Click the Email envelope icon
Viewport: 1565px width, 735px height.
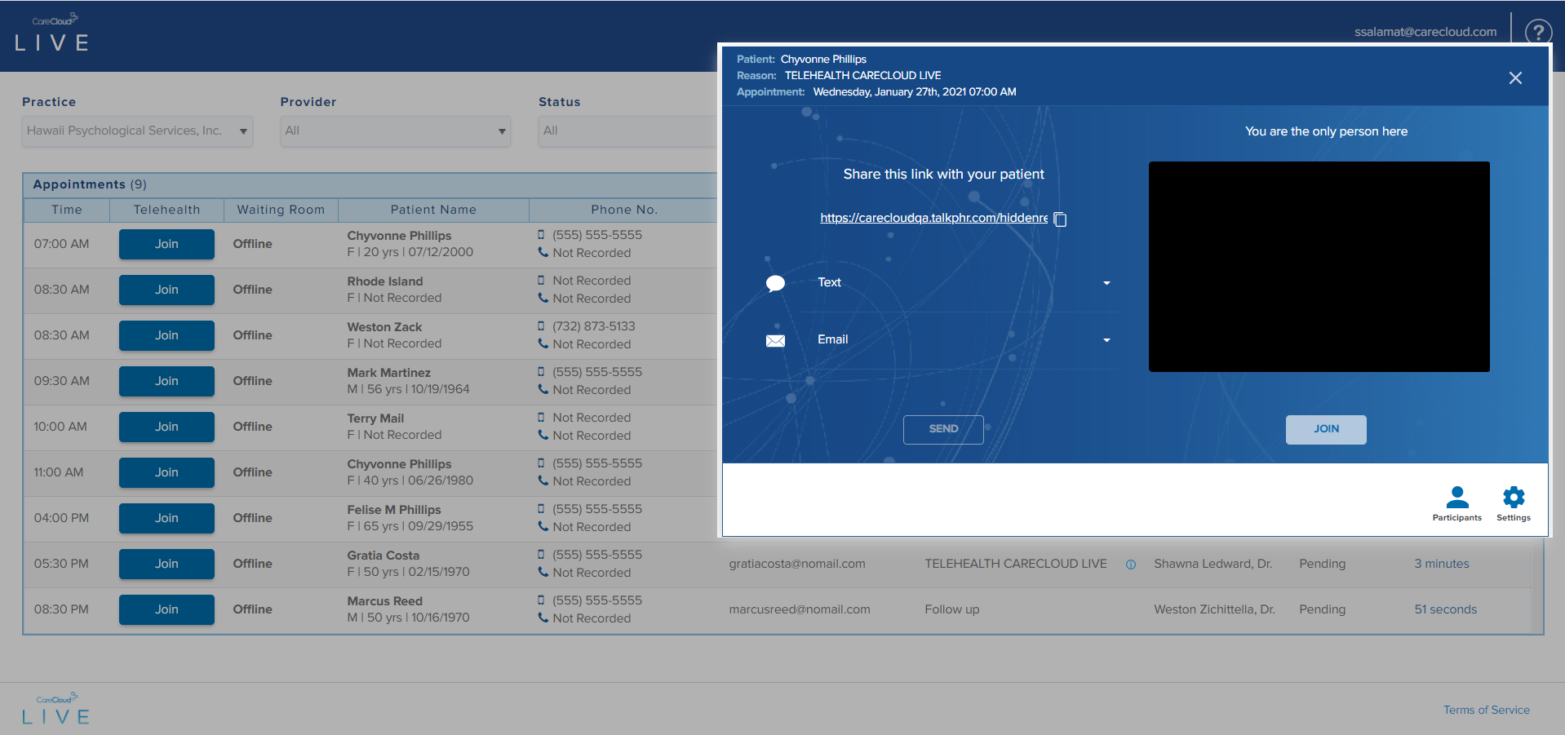(x=775, y=340)
